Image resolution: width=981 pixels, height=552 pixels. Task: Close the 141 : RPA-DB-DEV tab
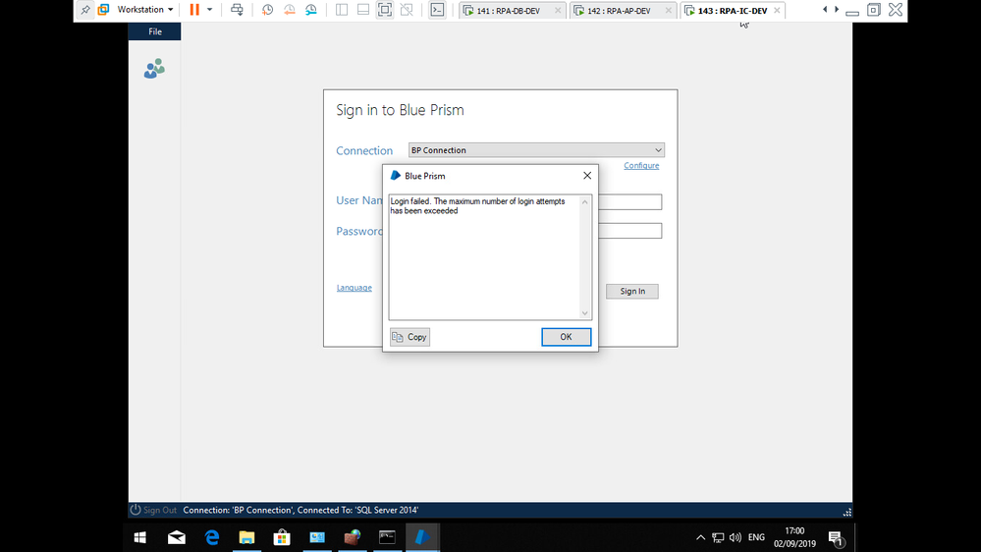558,11
